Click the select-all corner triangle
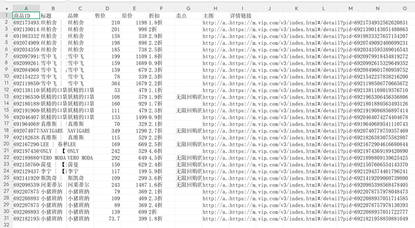 [7, 8]
